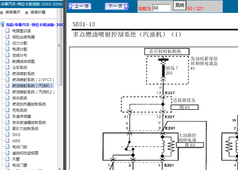238x170 pixels.
Task: Go to previous page with 上一页 button
Action: pyautogui.click(x=80, y=6)
